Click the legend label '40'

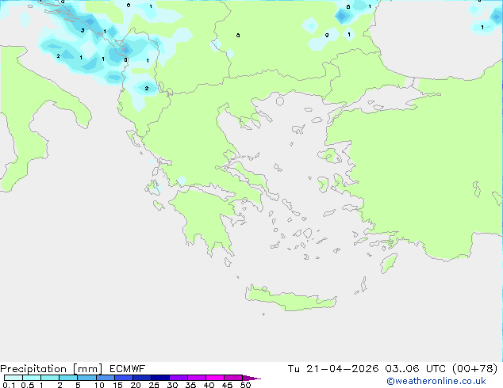click(209, 385)
